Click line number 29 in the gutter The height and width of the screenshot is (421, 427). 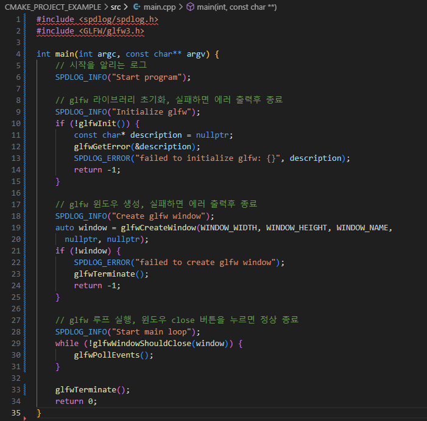[16, 344]
